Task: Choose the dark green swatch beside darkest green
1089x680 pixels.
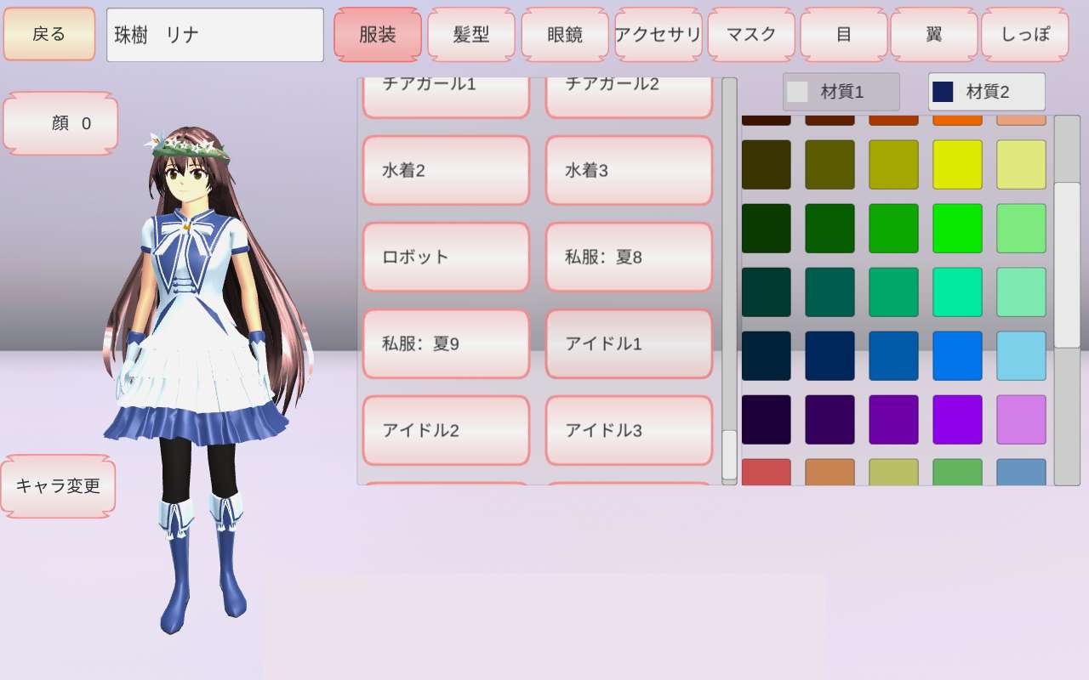Action: pyautogui.click(x=830, y=229)
